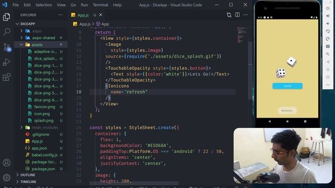The height and width of the screenshot is (188, 335).
Task: Click emulator volume up icon
Action: point(328,16)
